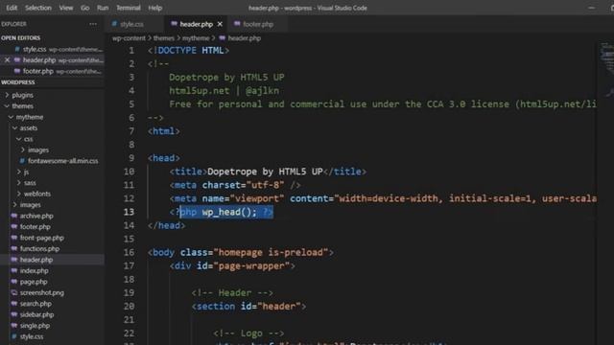This screenshot has width=614, height=345.
Task: Click the DOCTYPE HTML declaration
Action: [188, 51]
